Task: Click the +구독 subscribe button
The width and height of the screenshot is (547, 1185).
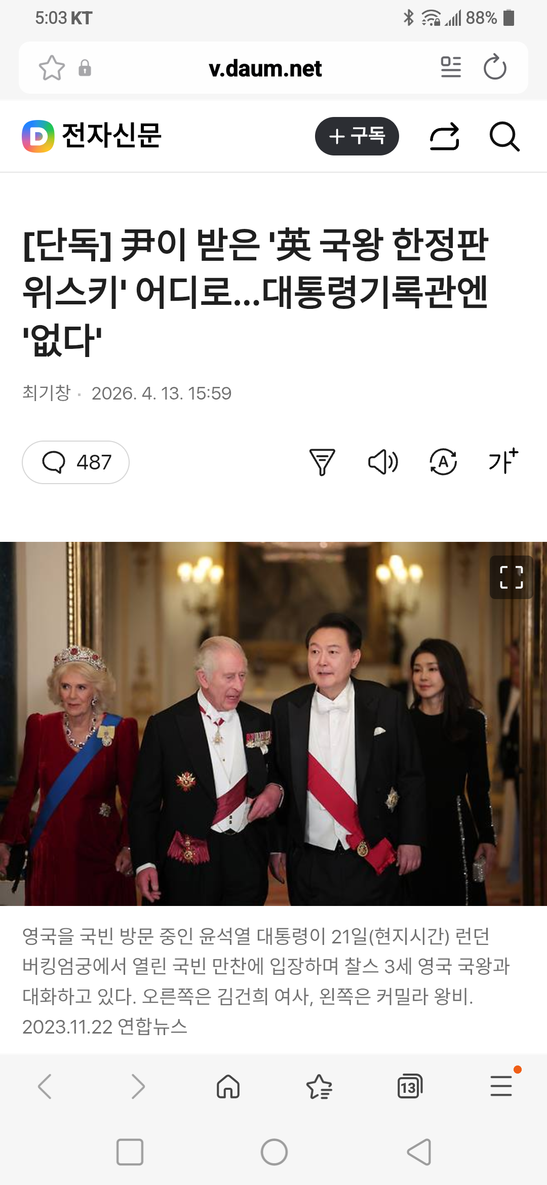Action: click(x=357, y=136)
